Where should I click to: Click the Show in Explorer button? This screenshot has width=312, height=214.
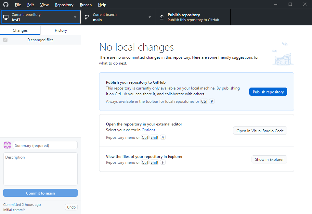click(269, 159)
